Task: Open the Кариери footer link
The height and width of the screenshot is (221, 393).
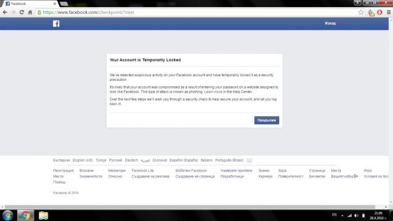Action: tap(265, 177)
